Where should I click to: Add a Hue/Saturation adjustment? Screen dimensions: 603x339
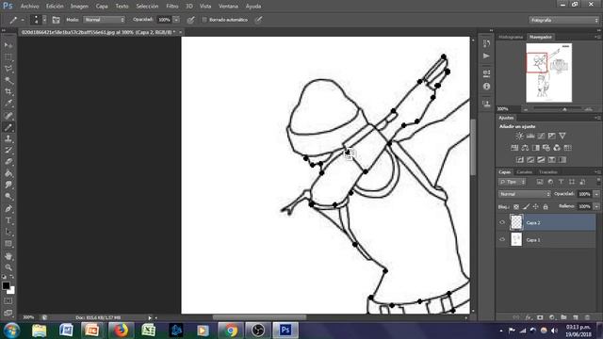click(514, 148)
